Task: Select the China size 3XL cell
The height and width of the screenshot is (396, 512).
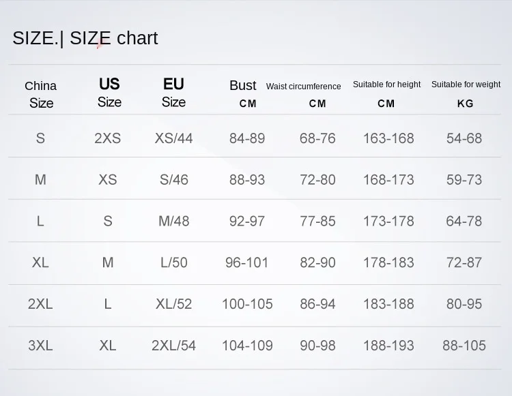Action: [40, 346]
